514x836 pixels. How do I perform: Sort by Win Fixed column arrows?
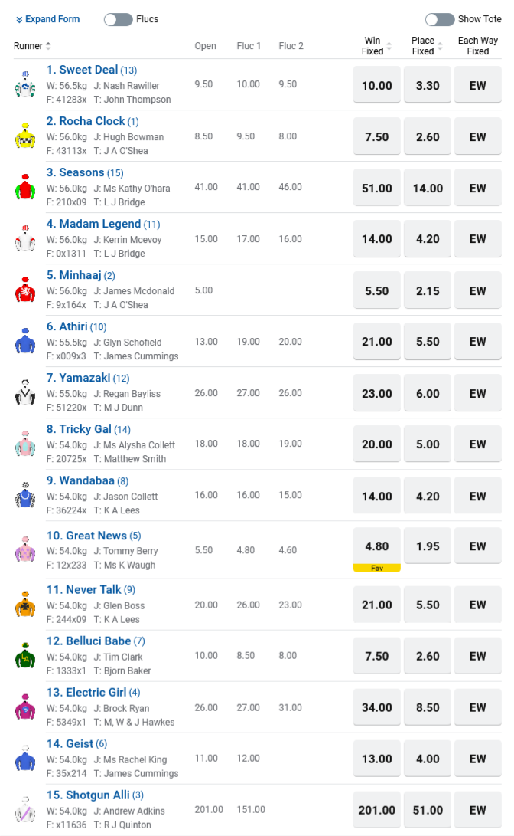389,47
